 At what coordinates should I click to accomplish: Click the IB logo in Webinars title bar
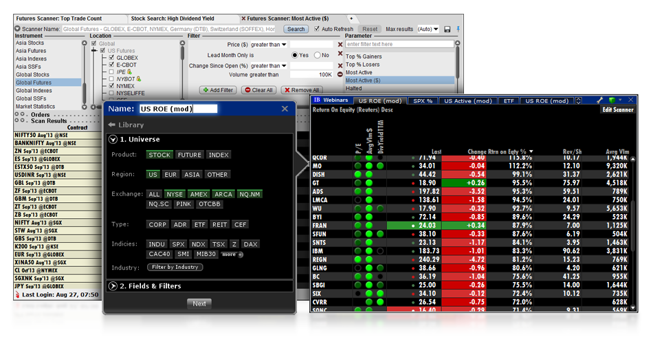click(317, 100)
